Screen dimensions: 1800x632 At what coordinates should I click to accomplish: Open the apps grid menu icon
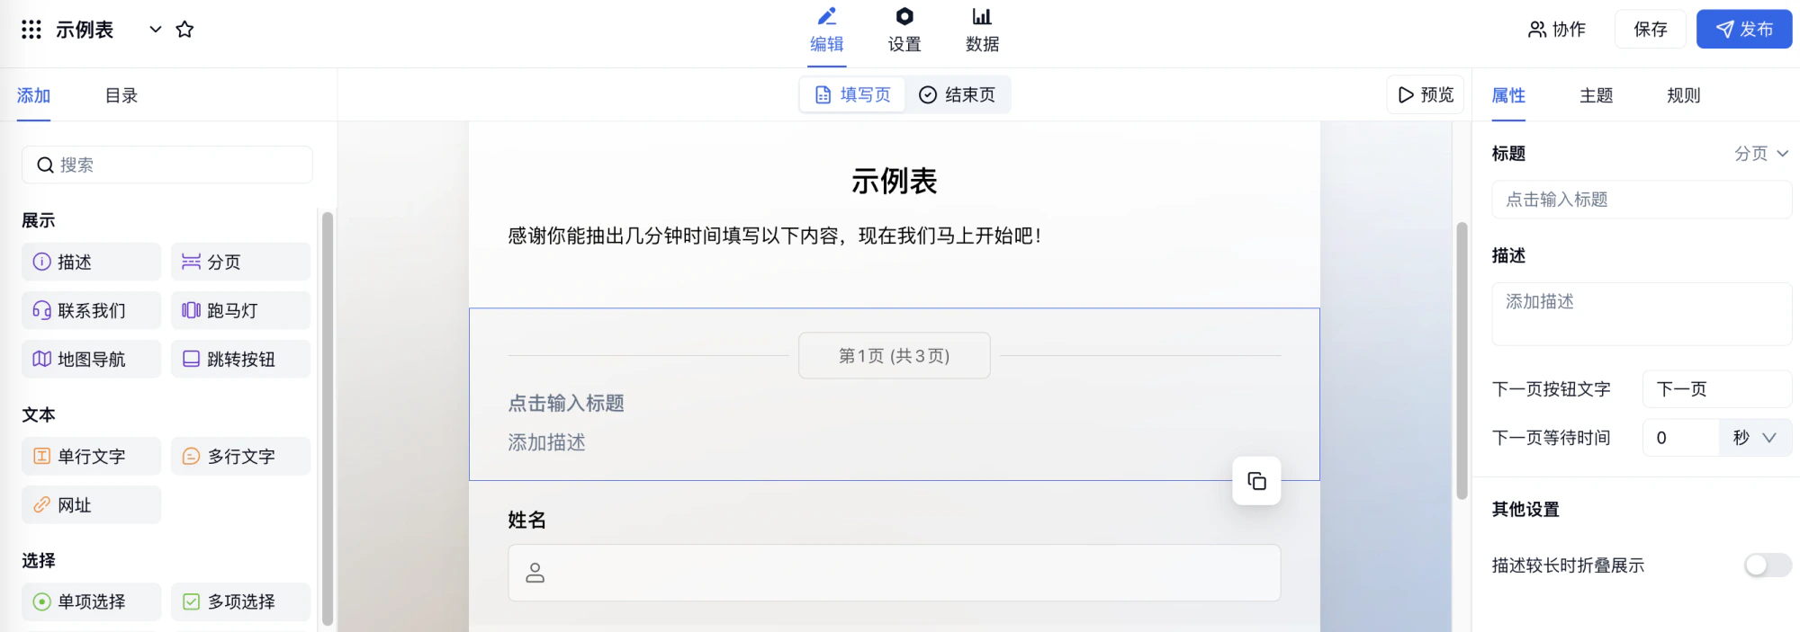31,30
